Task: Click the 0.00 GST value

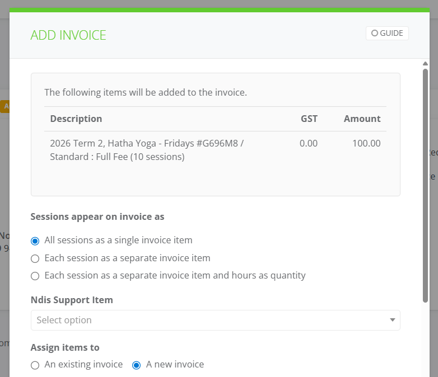Action: coord(309,143)
